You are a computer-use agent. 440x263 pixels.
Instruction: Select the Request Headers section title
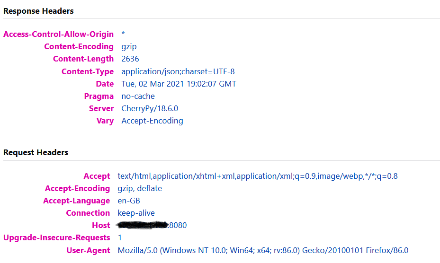click(x=36, y=152)
